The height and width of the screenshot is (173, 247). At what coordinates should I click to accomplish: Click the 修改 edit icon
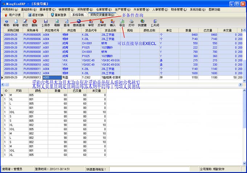(25, 23)
